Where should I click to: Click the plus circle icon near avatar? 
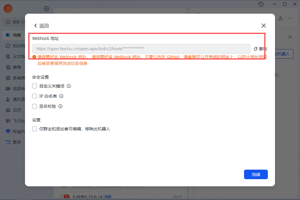point(46,9)
